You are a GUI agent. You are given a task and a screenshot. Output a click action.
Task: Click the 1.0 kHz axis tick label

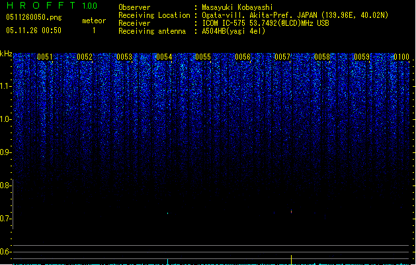pyautogui.click(x=5, y=119)
